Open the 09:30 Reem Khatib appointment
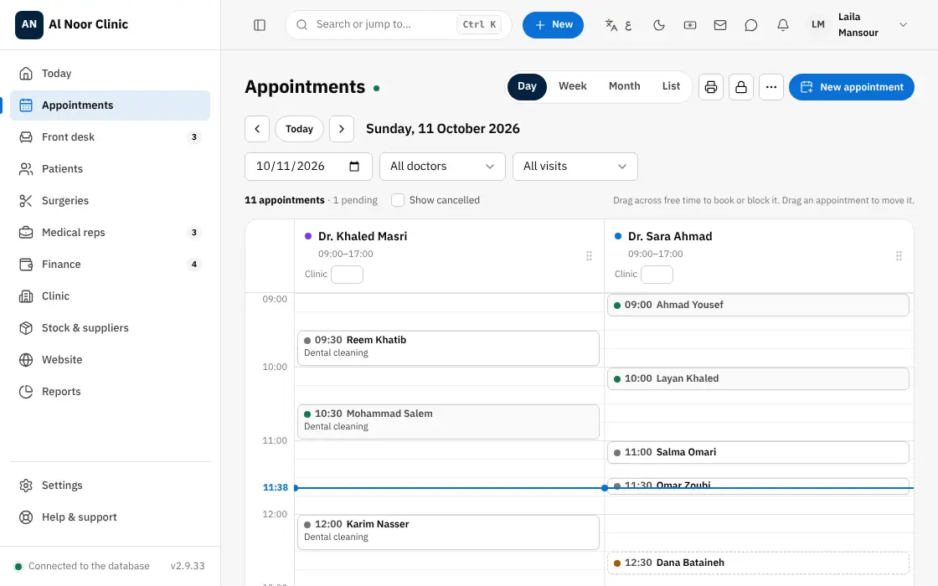The width and height of the screenshot is (938, 586). (x=448, y=348)
